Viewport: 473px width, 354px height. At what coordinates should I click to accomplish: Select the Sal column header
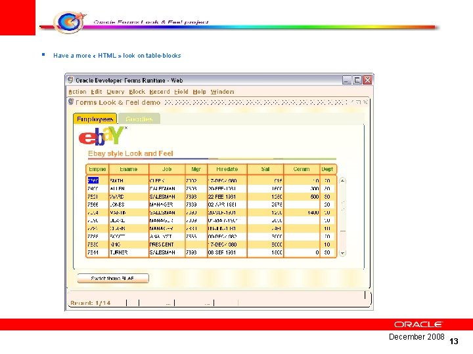[x=265, y=169]
